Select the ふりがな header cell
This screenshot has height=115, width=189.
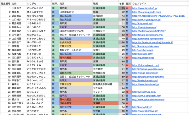pos(39,4)
